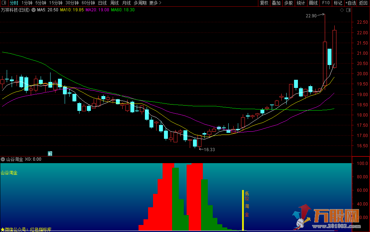Expand the 万祥科技 main chart indicator dropdown

pyautogui.click(x=34, y=10)
